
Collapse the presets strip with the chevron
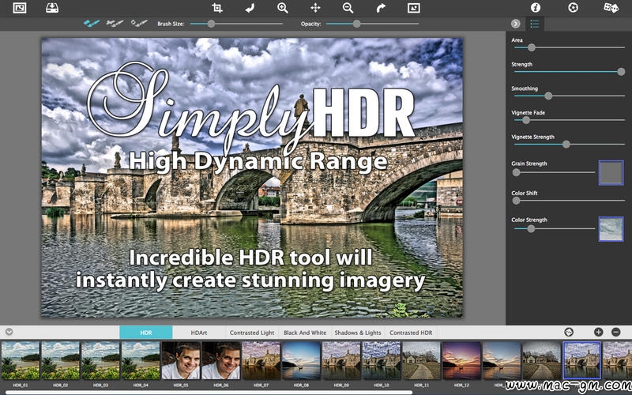point(9,332)
